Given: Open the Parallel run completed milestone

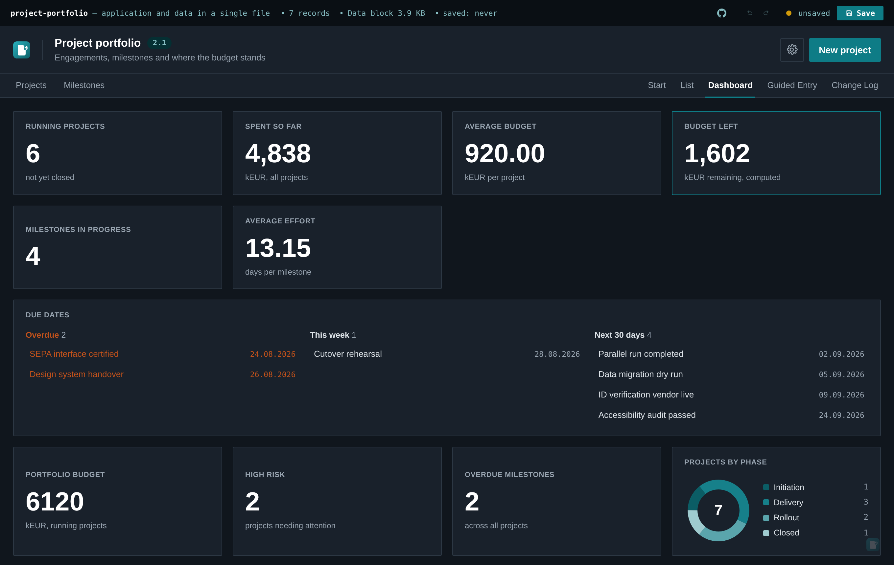Looking at the screenshot, I should point(731,354).
